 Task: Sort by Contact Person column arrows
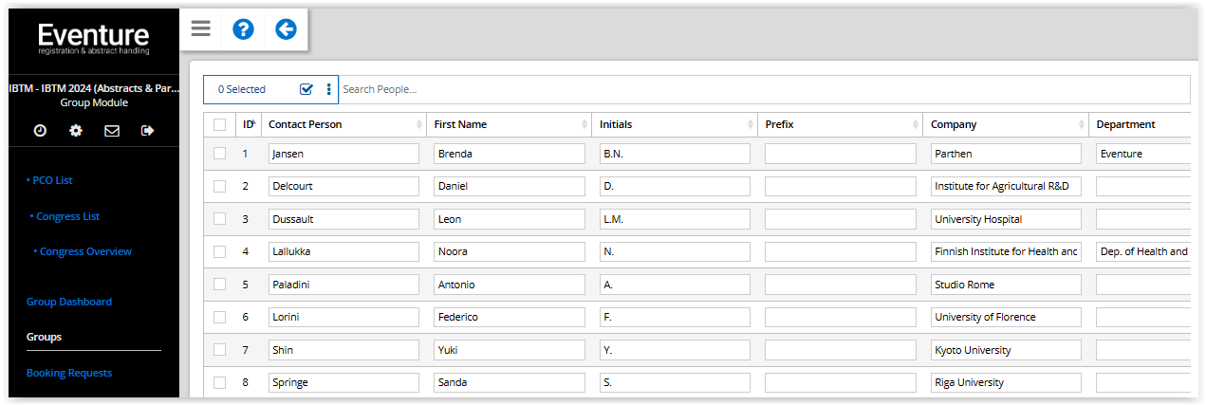click(x=419, y=125)
